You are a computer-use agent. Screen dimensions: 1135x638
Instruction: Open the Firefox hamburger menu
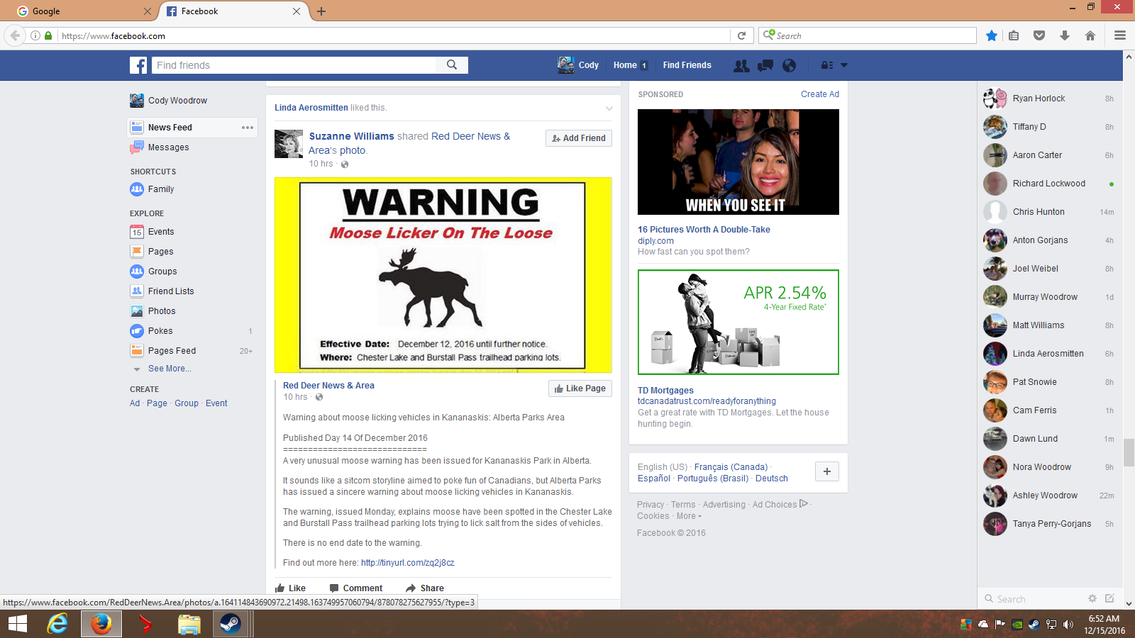[1120, 35]
